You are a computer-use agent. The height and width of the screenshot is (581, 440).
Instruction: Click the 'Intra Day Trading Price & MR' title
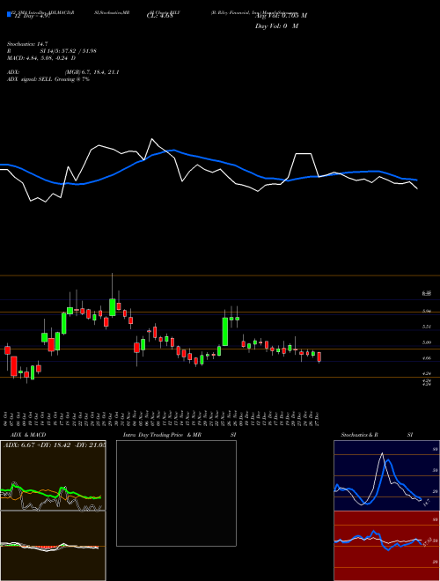tap(162, 435)
